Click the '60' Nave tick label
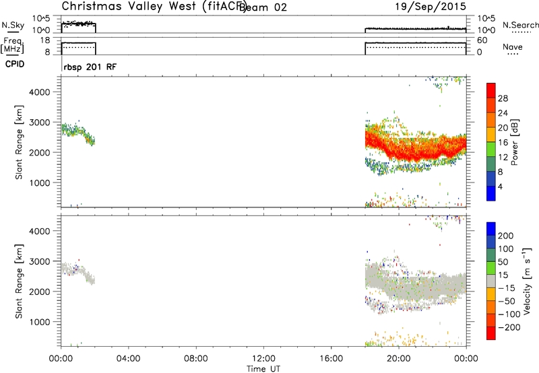Screen dimensions: 539x373 point(482,40)
